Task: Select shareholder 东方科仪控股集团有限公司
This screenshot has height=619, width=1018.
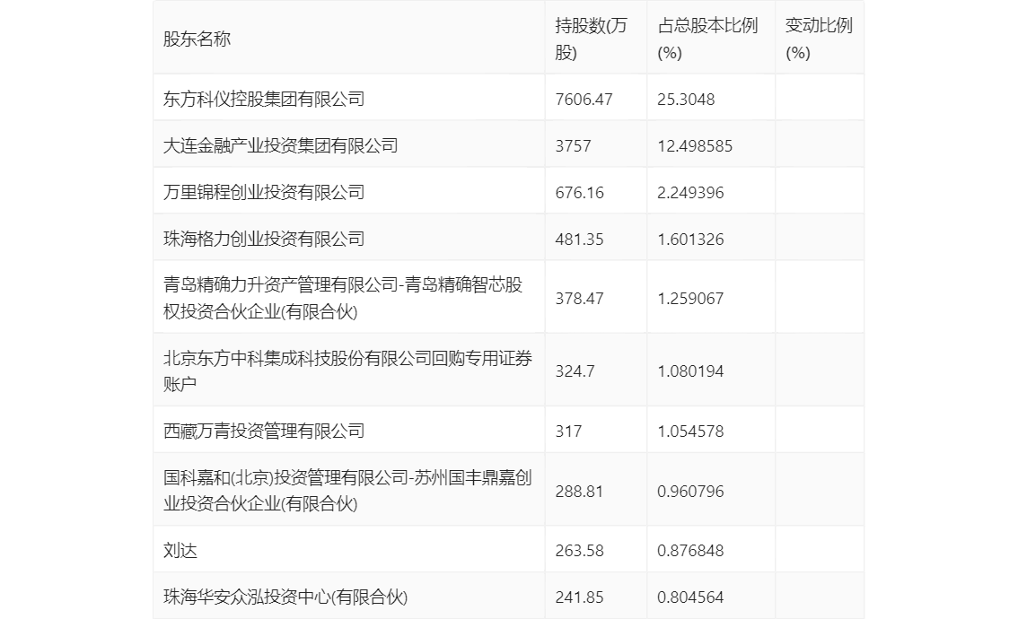Action: click(264, 100)
